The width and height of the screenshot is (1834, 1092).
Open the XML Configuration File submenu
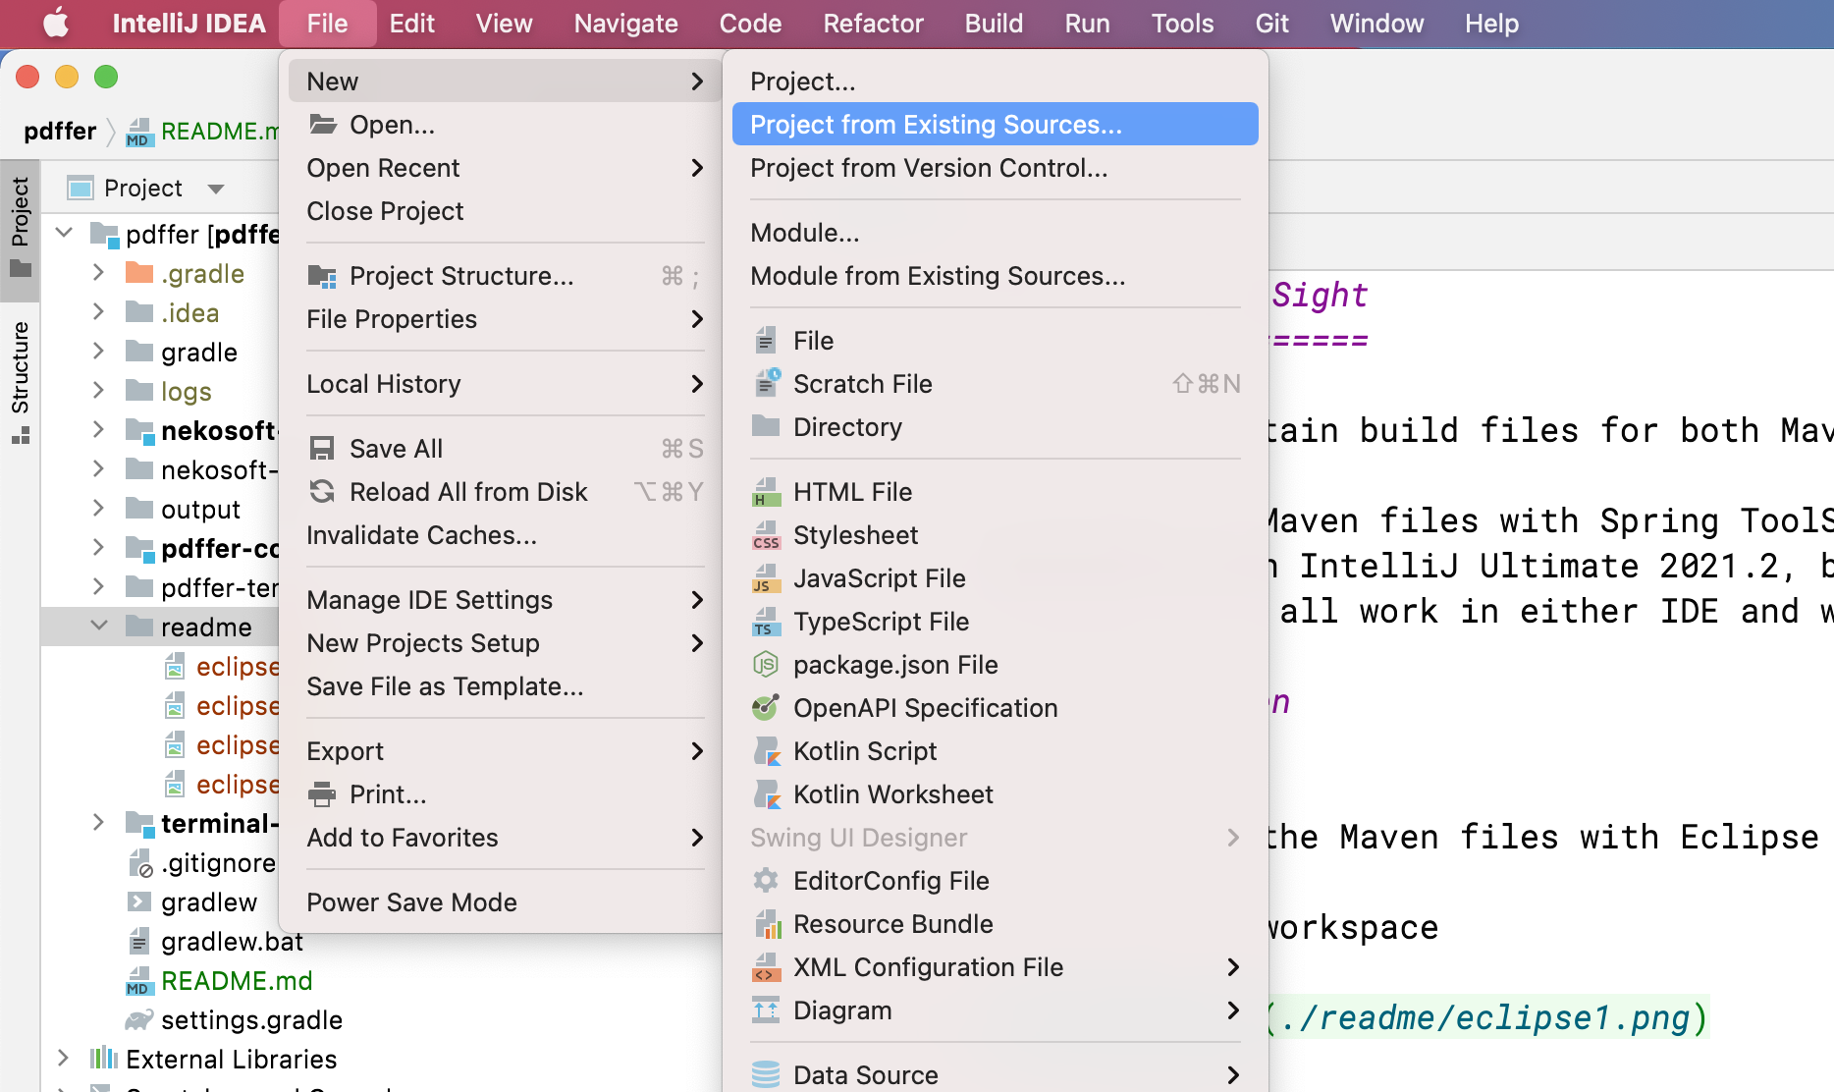click(928, 966)
